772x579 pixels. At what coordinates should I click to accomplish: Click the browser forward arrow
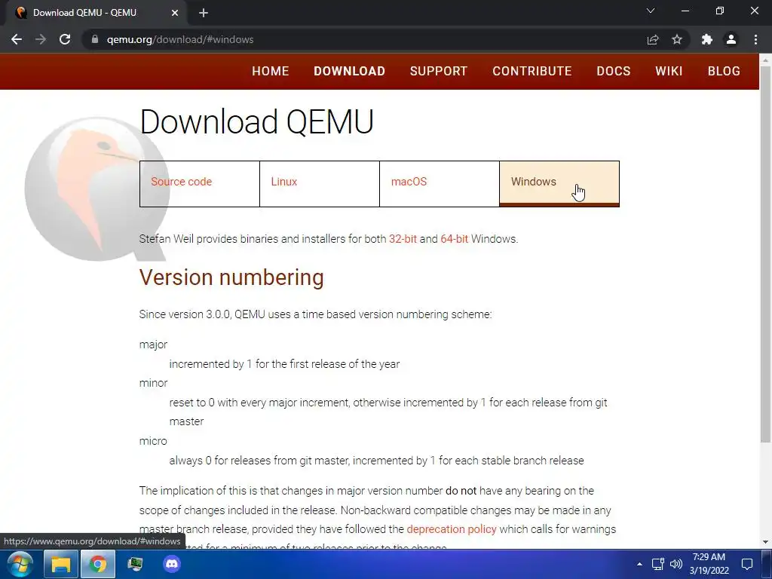[x=41, y=39]
